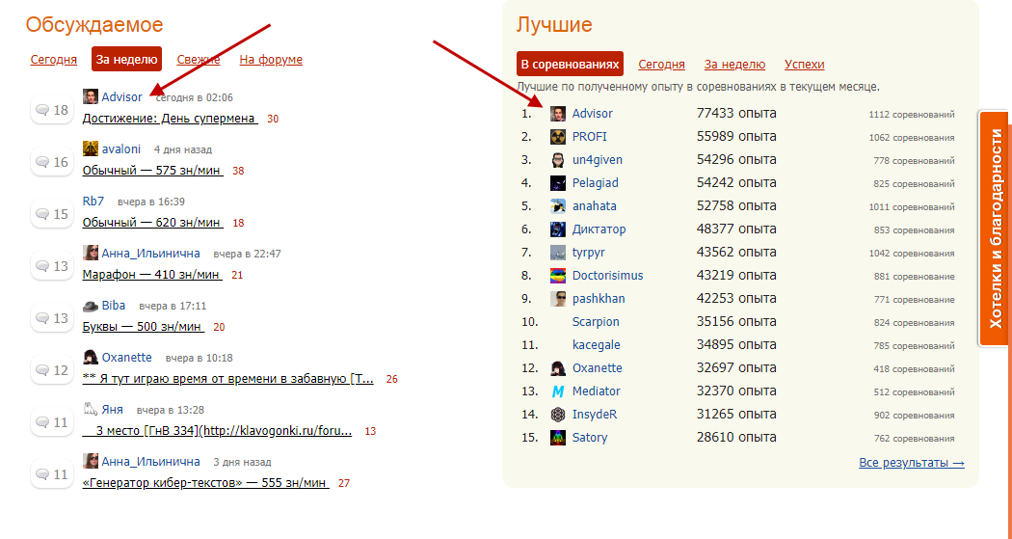This screenshot has height=539, width=1012.
Task: Switch leaderboard to За неделю tab
Action: pyautogui.click(x=734, y=64)
